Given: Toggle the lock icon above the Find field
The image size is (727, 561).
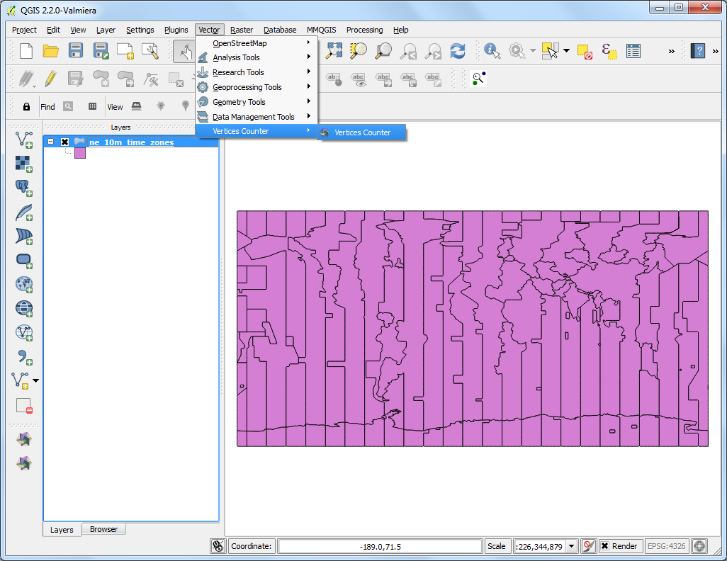Looking at the screenshot, I should 26,106.
